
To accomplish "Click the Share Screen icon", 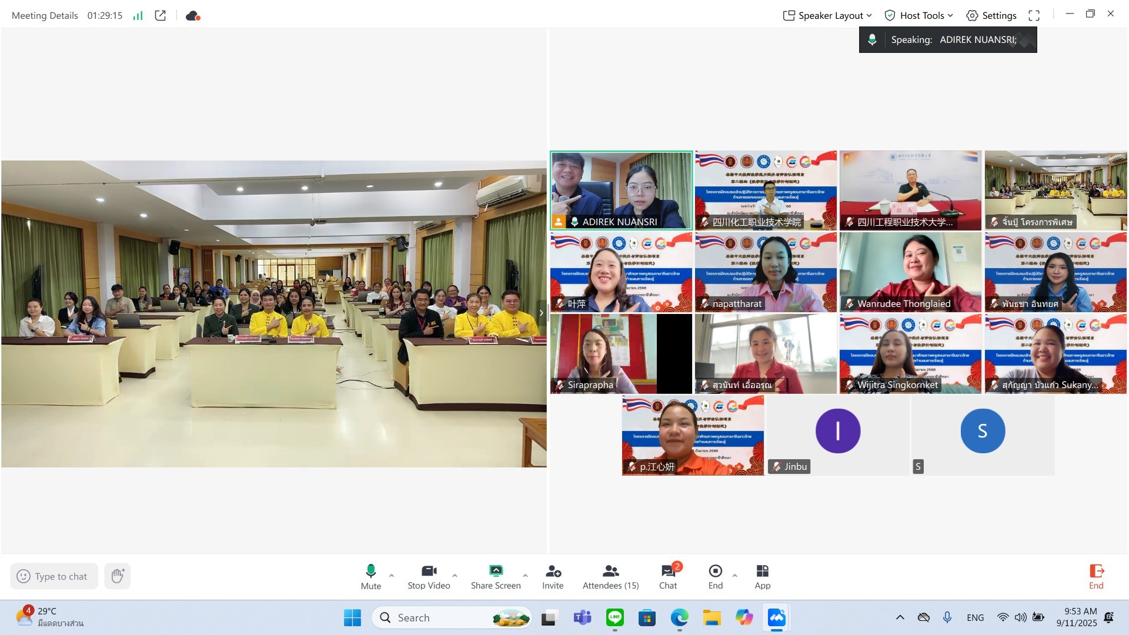I will pyautogui.click(x=496, y=576).
